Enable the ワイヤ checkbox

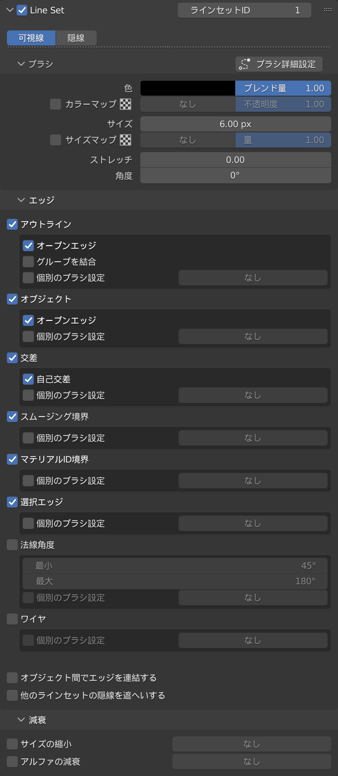12,619
